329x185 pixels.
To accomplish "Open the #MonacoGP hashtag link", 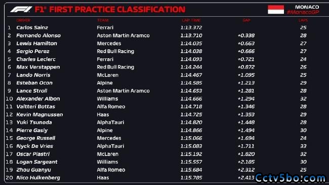I will [303, 12].
